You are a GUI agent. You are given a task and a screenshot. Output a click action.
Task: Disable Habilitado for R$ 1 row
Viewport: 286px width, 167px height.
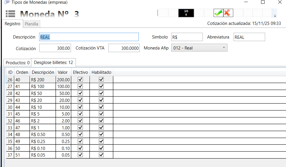(101, 128)
